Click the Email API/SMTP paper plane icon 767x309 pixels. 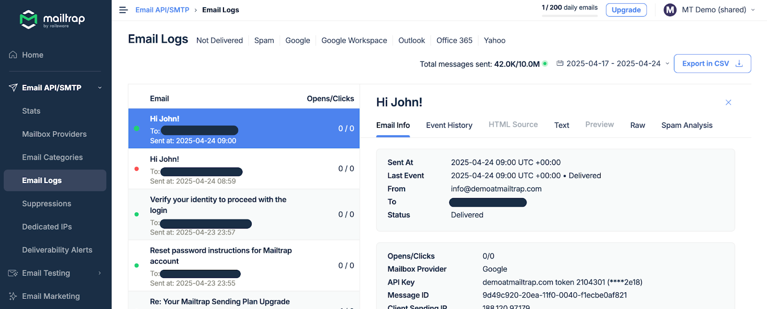[x=13, y=88]
